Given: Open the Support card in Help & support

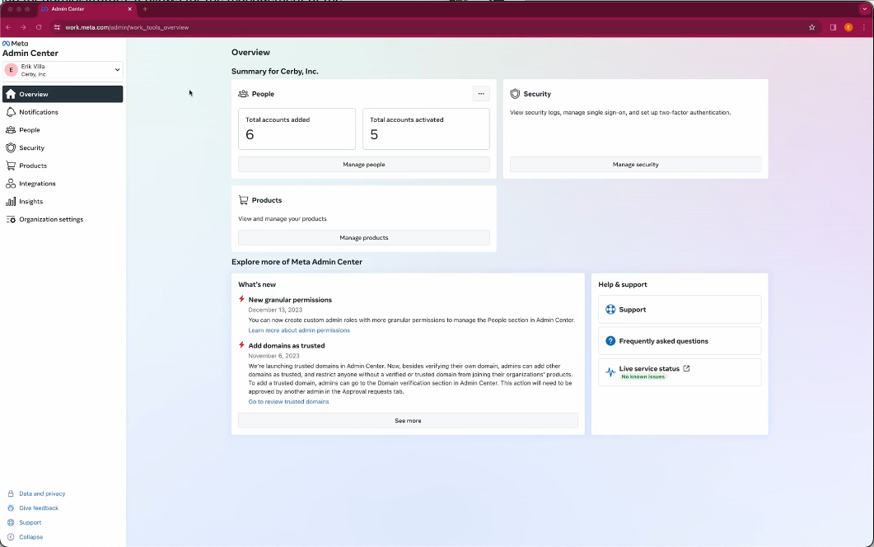Looking at the screenshot, I should coord(680,310).
